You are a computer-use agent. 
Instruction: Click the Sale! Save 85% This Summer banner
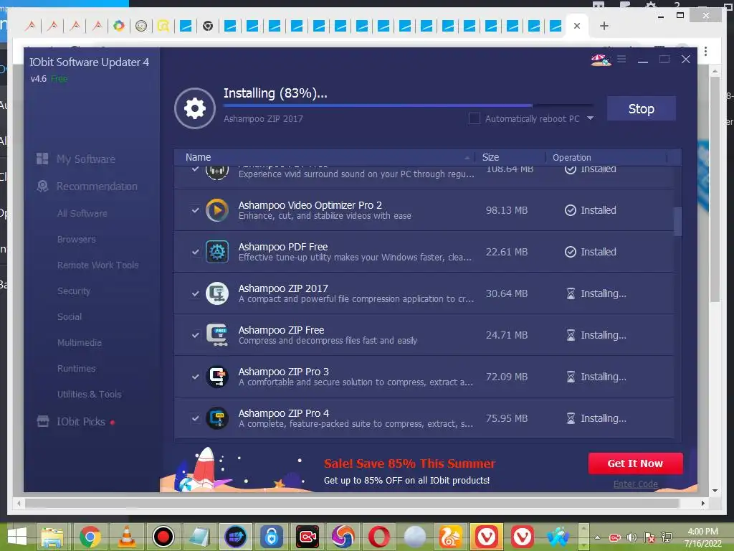pyautogui.click(x=409, y=463)
